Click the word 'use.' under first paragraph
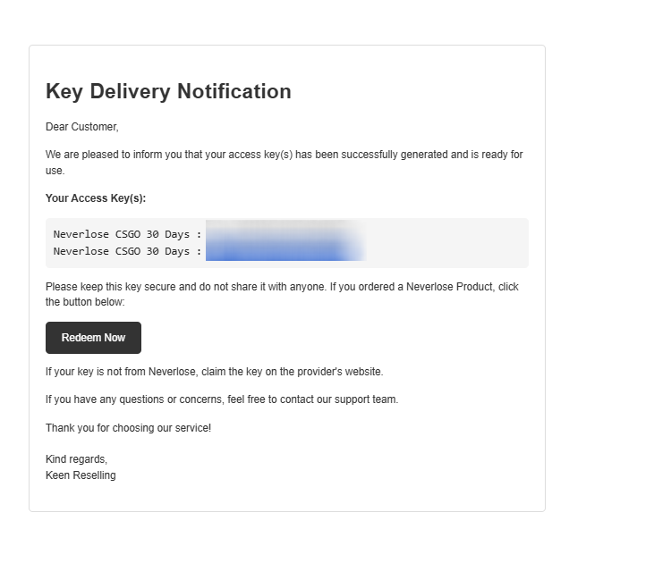The image size is (654, 563). [x=55, y=171]
